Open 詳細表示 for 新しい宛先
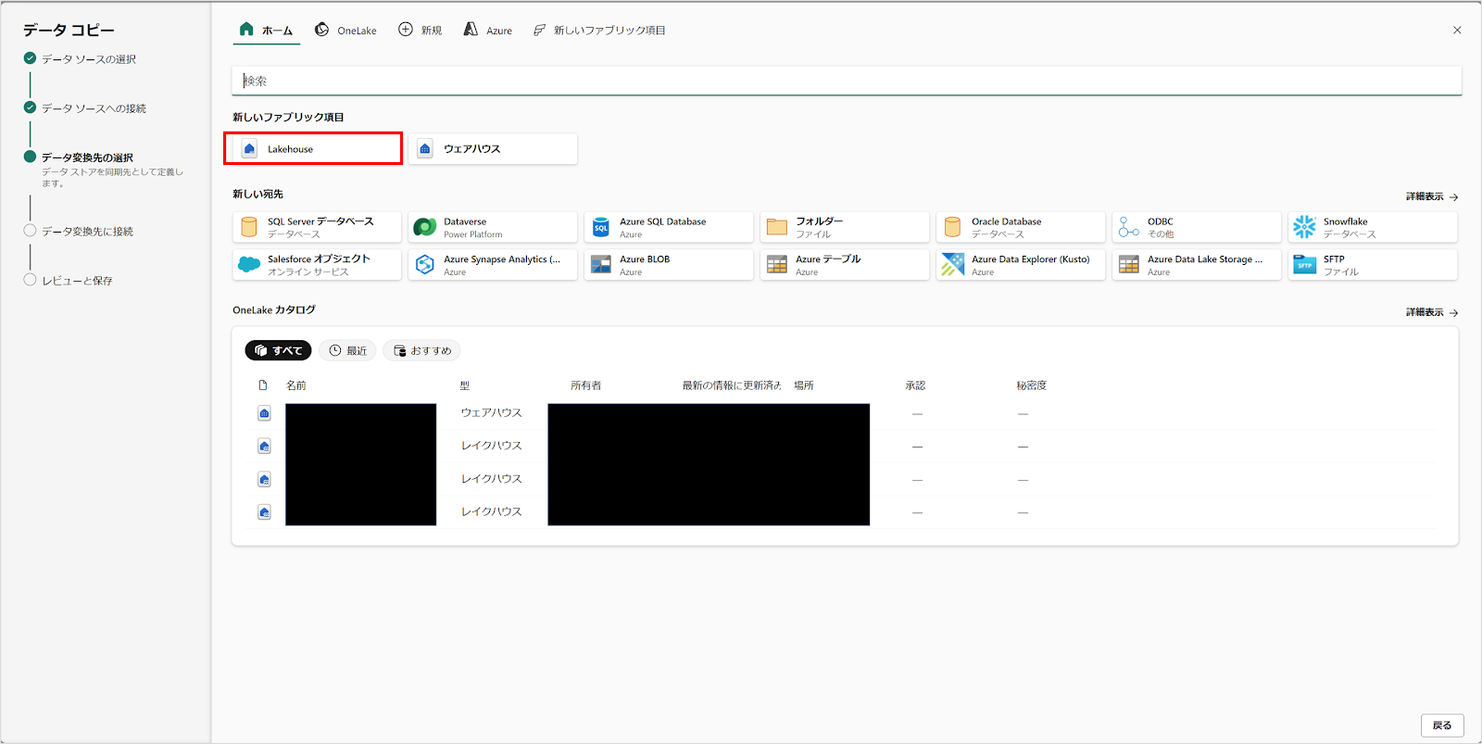This screenshot has height=744, width=1482. pos(1432,196)
